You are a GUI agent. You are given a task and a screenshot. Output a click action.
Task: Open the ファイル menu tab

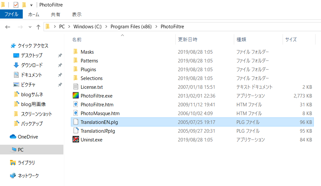[11, 14]
